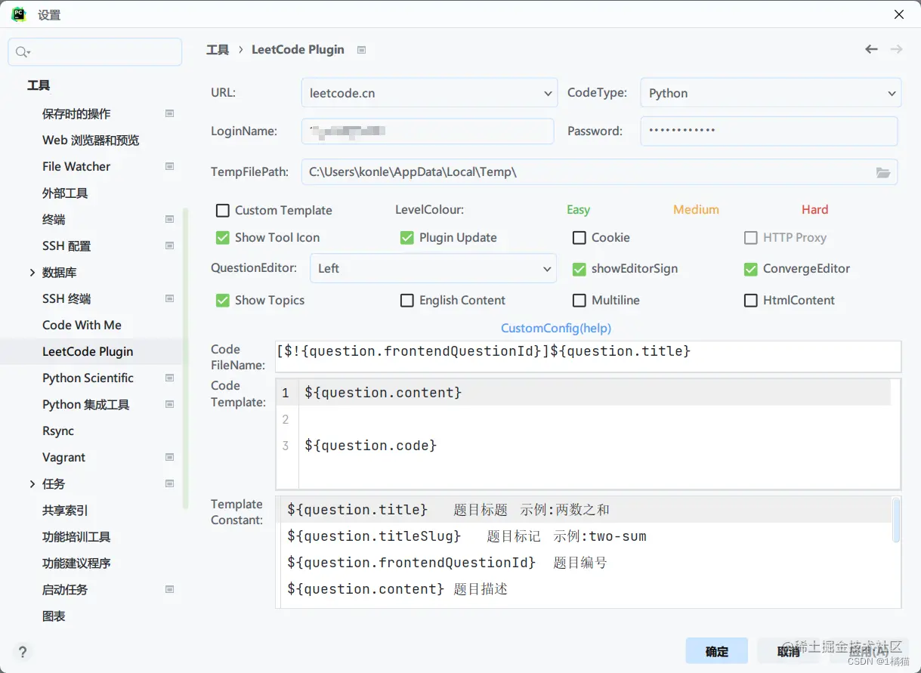Click the project icon next to File Watcher
Viewport: 921px width, 673px height.
coord(169,166)
